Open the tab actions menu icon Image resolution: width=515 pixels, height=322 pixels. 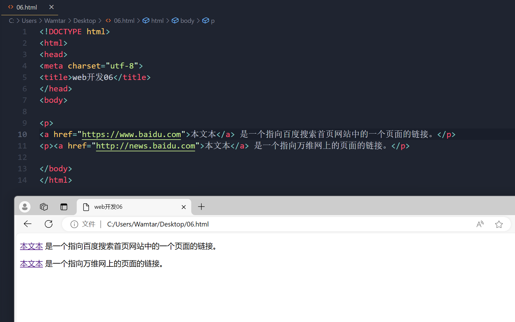[x=64, y=207]
